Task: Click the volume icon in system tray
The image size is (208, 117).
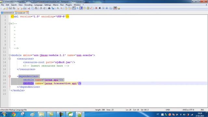Action: (184, 115)
